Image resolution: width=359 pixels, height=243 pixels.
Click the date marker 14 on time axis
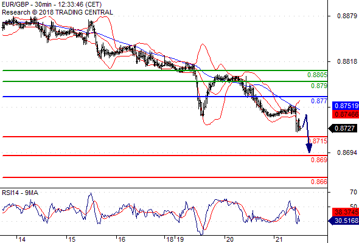pyautogui.click(x=22, y=239)
